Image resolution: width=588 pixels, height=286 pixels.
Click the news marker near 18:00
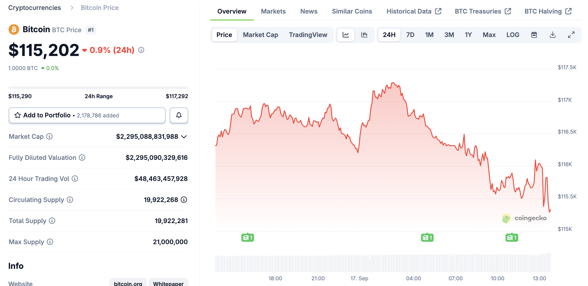[x=248, y=238]
